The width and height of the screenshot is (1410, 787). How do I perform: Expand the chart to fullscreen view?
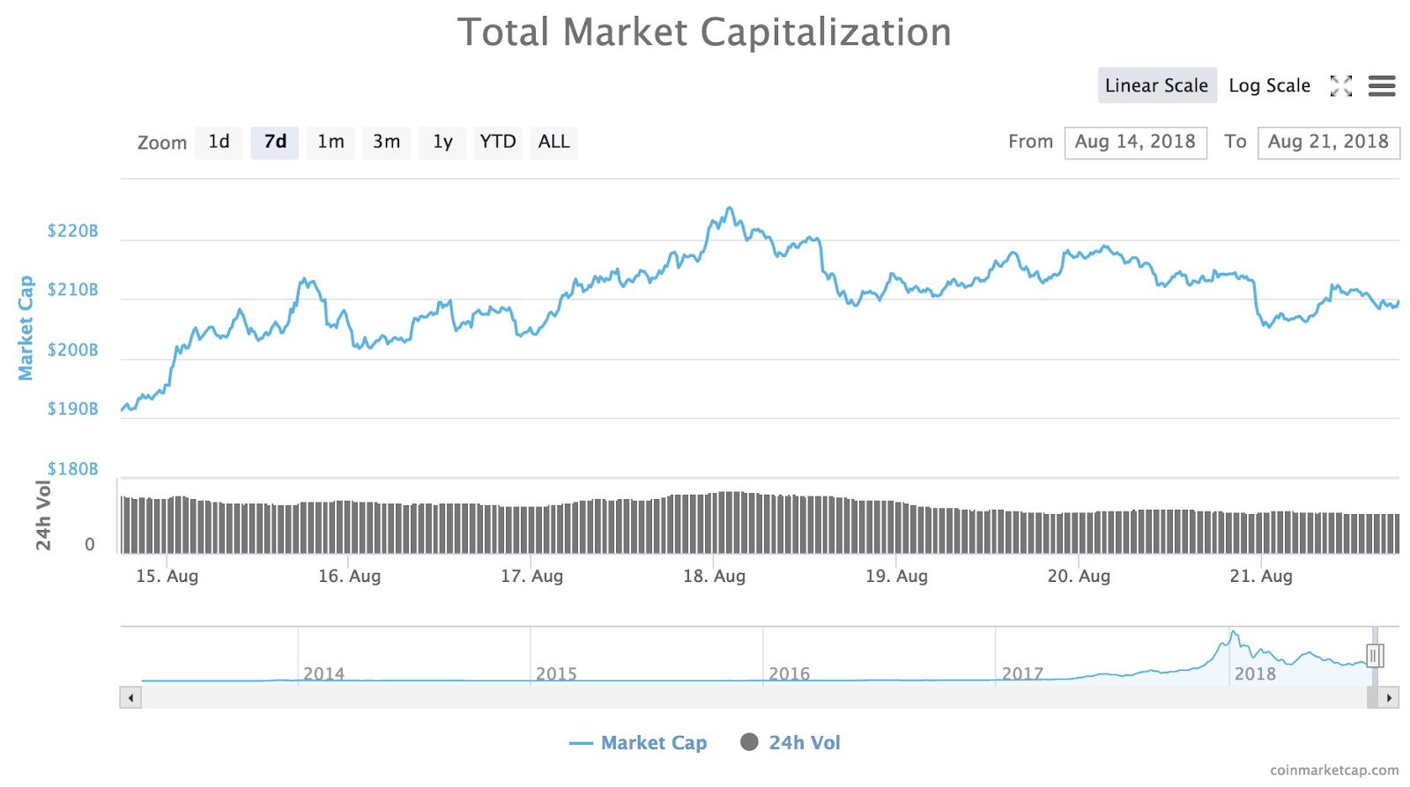[x=1340, y=85]
